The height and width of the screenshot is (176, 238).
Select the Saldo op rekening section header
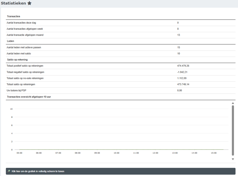pos(17,59)
